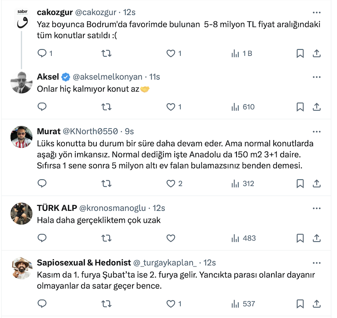Screen dimensions: 337x318
Task: Share Aksel's tweet
Action: tap(317, 107)
